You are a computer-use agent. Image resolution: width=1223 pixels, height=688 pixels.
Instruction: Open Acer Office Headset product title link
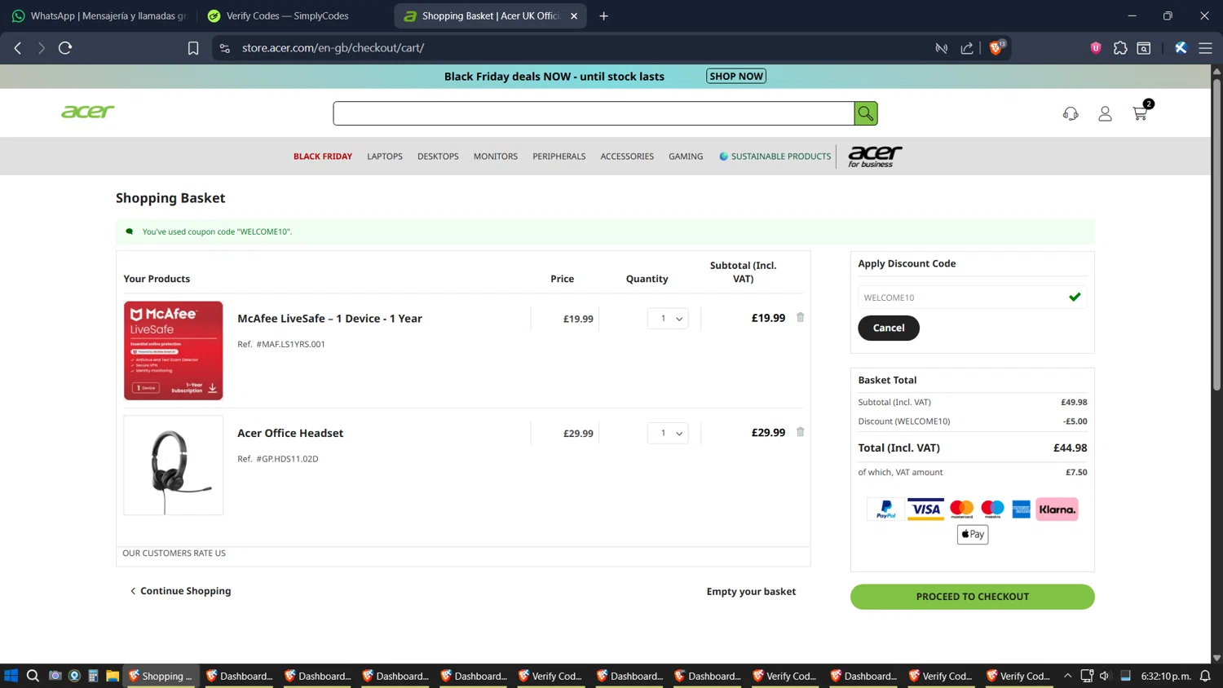[x=290, y=433]
